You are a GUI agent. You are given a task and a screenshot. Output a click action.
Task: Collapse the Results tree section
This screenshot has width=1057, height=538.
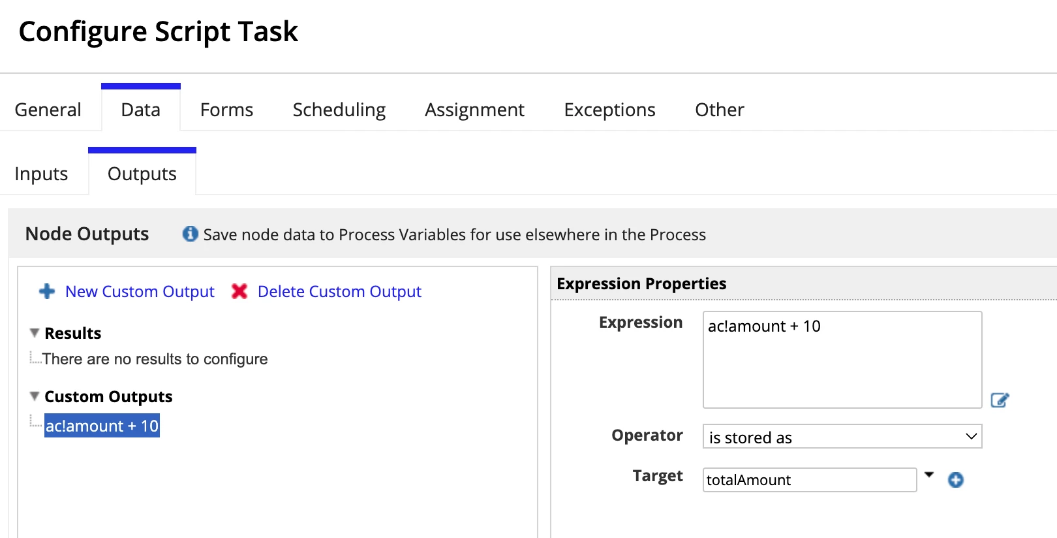coord(35,333)
